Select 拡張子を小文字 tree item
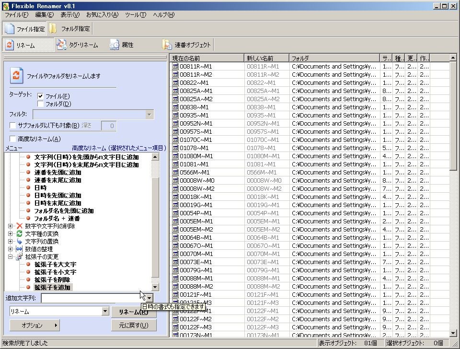Screen dimensions: 460x349 pyautogui.click(x=55, y=272)
